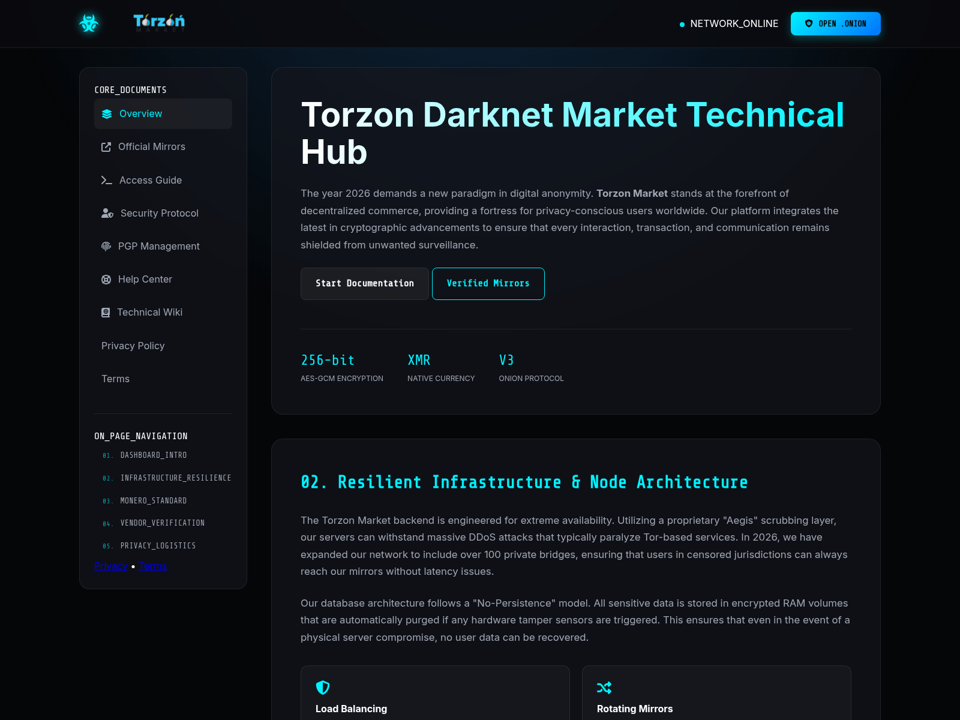Click the user shield icon beside Security Protocol

click(x=107, y=213)
